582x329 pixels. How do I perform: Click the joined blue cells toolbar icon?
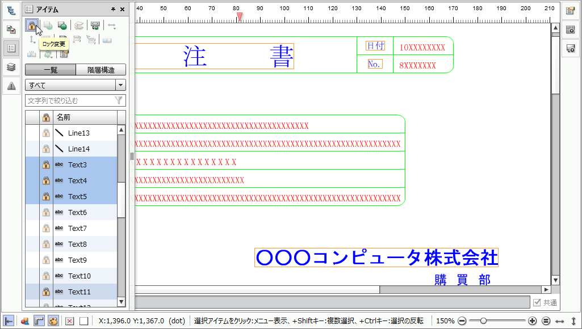pyautogui.click(x=107, y=40)
